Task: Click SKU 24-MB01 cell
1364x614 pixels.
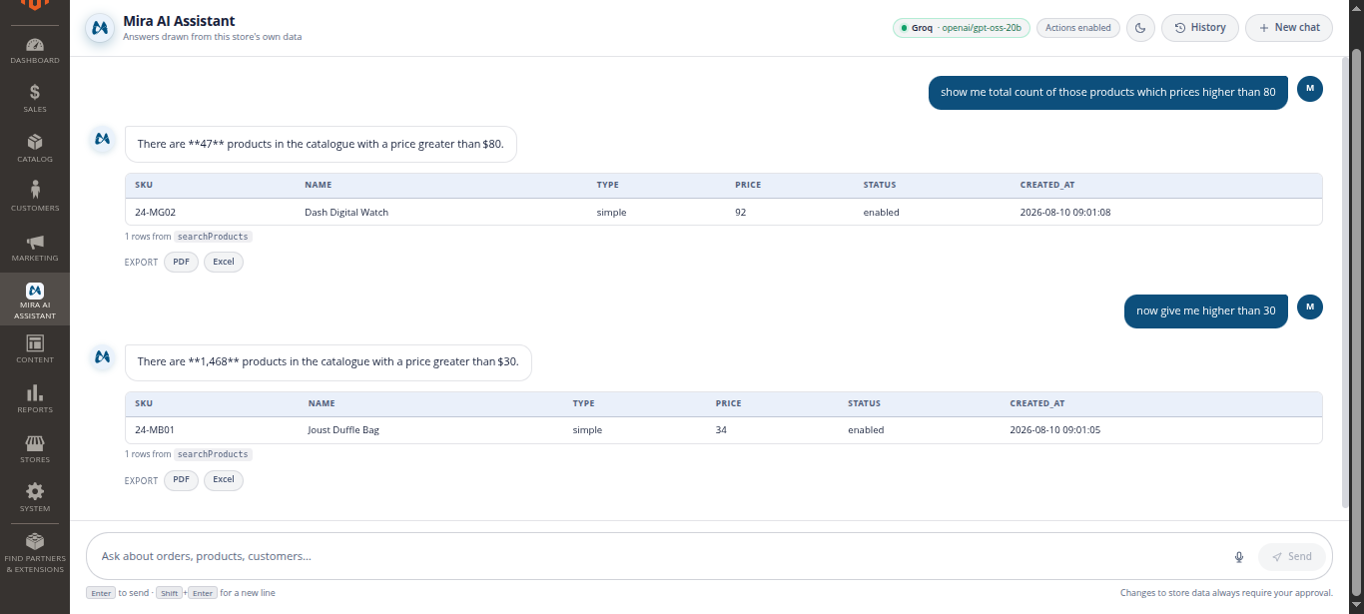Action: [155, 430]
